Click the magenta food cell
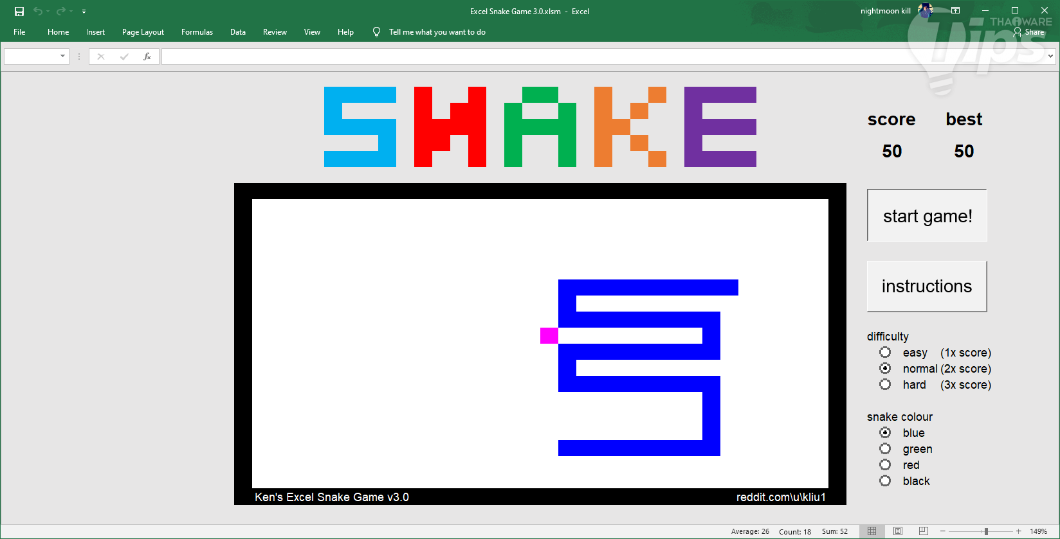This screenshot has height=539, width=1060. (549, 335)
